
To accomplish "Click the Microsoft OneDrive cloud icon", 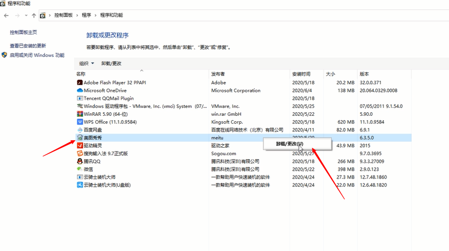I will [80, 90].
